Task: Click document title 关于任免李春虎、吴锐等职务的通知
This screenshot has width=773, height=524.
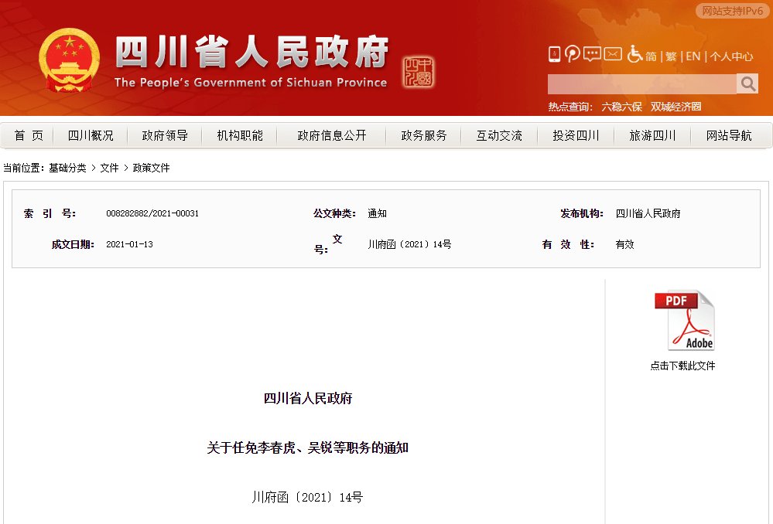Action: point(308,447)
